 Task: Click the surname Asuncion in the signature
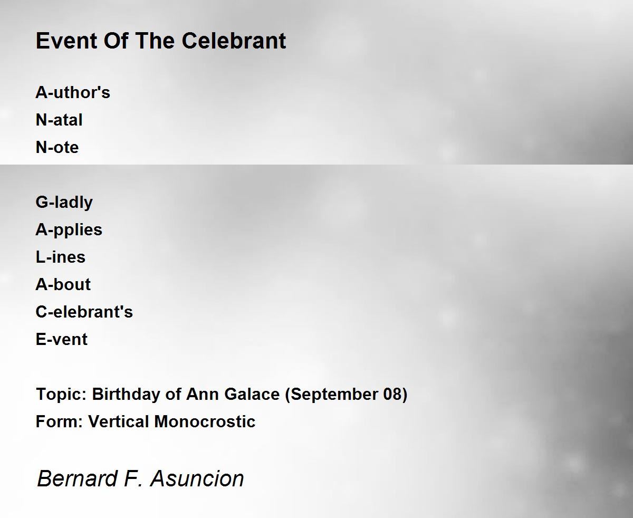tap(197, 478)
